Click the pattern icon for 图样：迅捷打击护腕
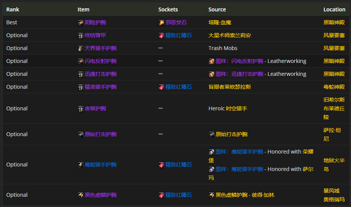The image size is (351, 207). point(211,74)
